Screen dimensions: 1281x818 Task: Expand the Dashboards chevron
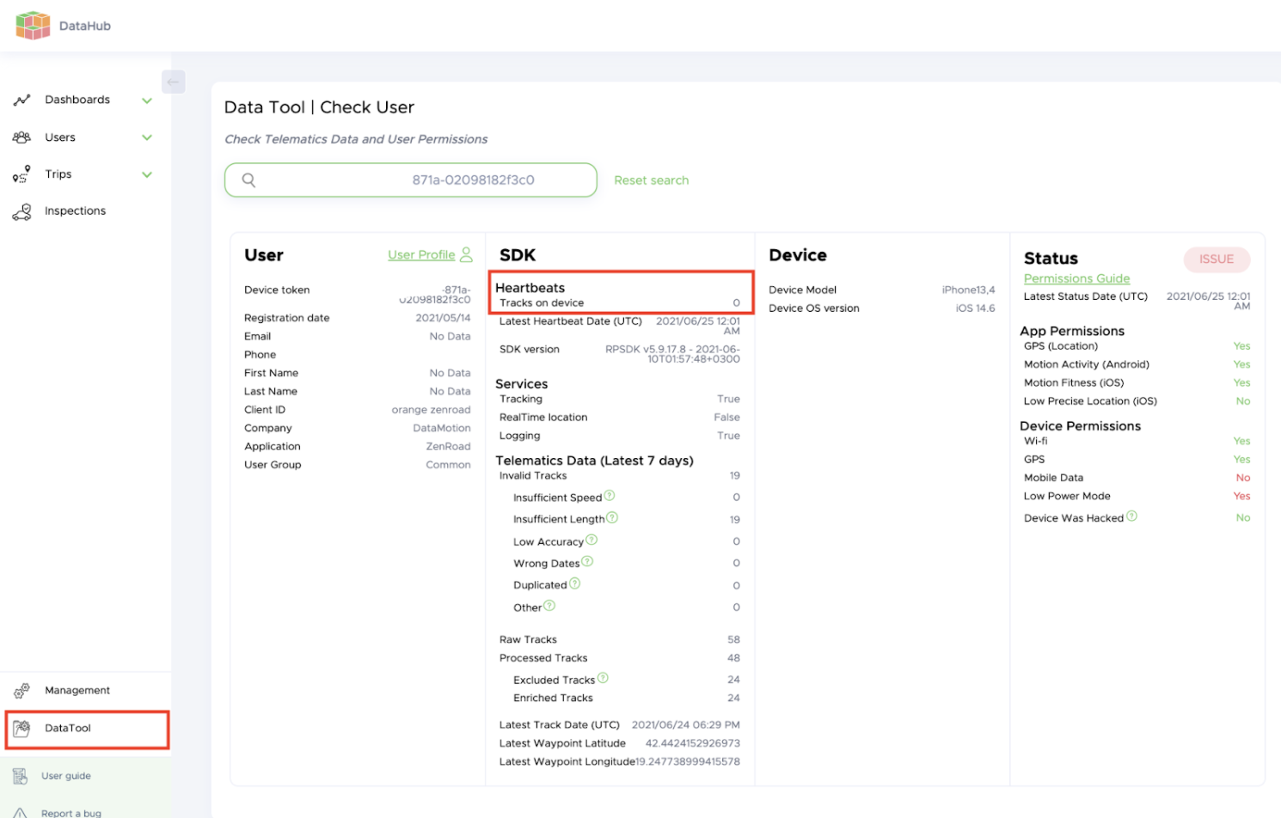click(x=147, y=101)
